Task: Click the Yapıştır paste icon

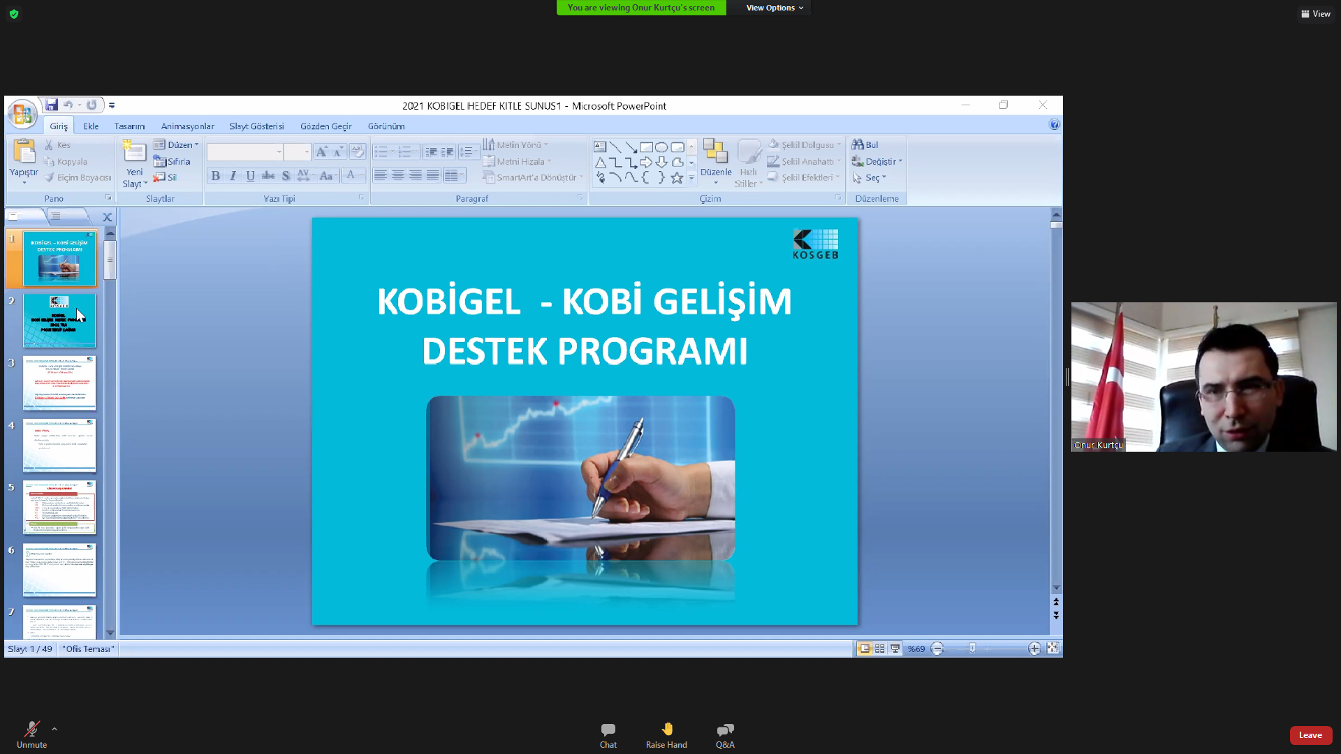Action: 24,151
